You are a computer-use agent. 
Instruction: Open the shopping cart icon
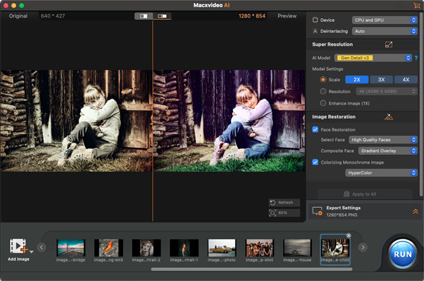click(x=417, y=5)
